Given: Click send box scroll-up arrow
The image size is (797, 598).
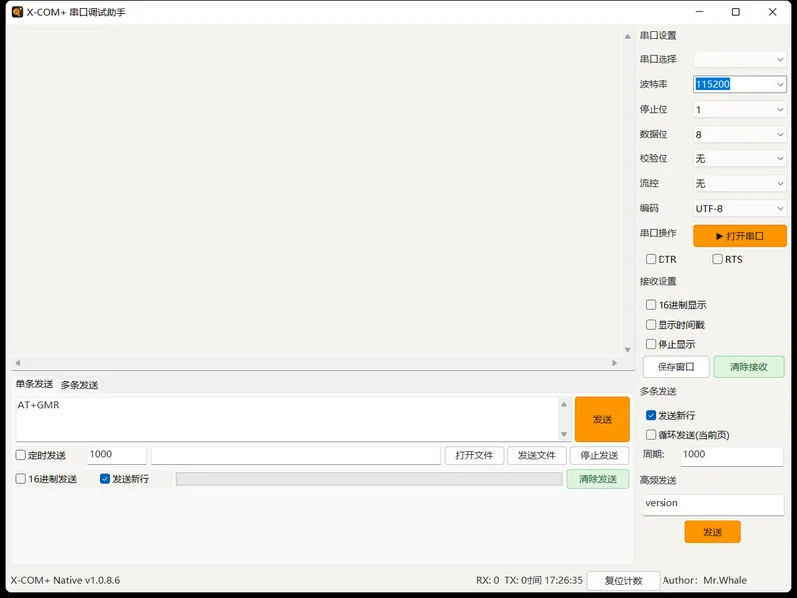Looking at the screenshot, I should (x=564, y=404).
